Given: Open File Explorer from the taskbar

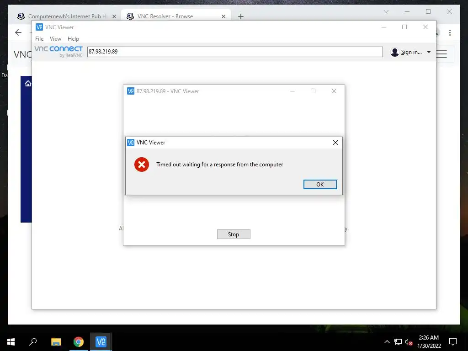Looking at the screenshot, I should point(56,342).
